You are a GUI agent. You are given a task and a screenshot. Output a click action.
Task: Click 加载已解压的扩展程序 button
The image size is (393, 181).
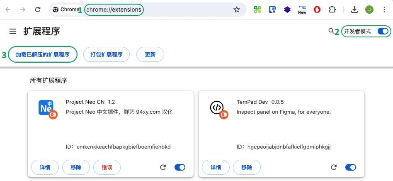(x=43, y=54)
